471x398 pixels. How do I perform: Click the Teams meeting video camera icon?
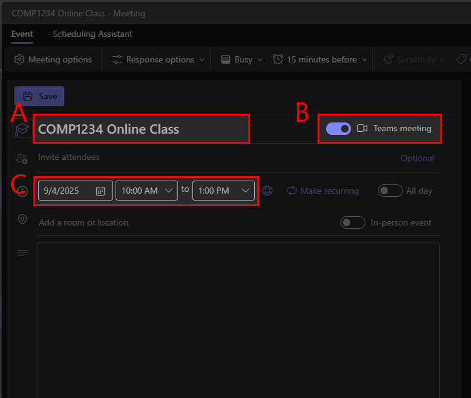(x=362, y=128)
